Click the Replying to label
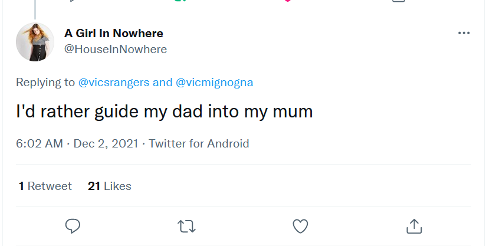The height and width of the screenshot is (246, 486). click(45, 83)
